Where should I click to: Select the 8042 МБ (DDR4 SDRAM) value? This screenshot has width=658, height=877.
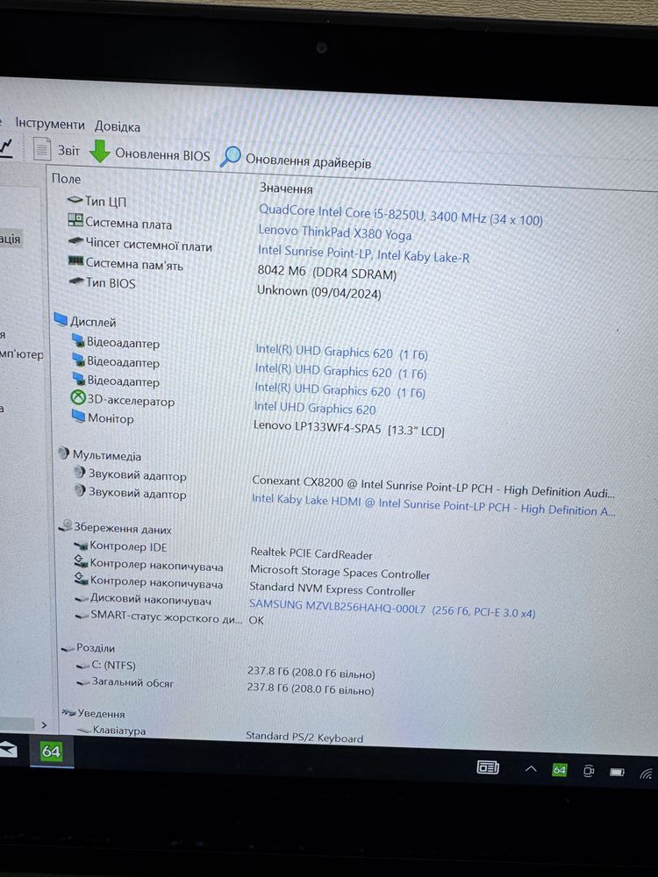coord(326,273)
